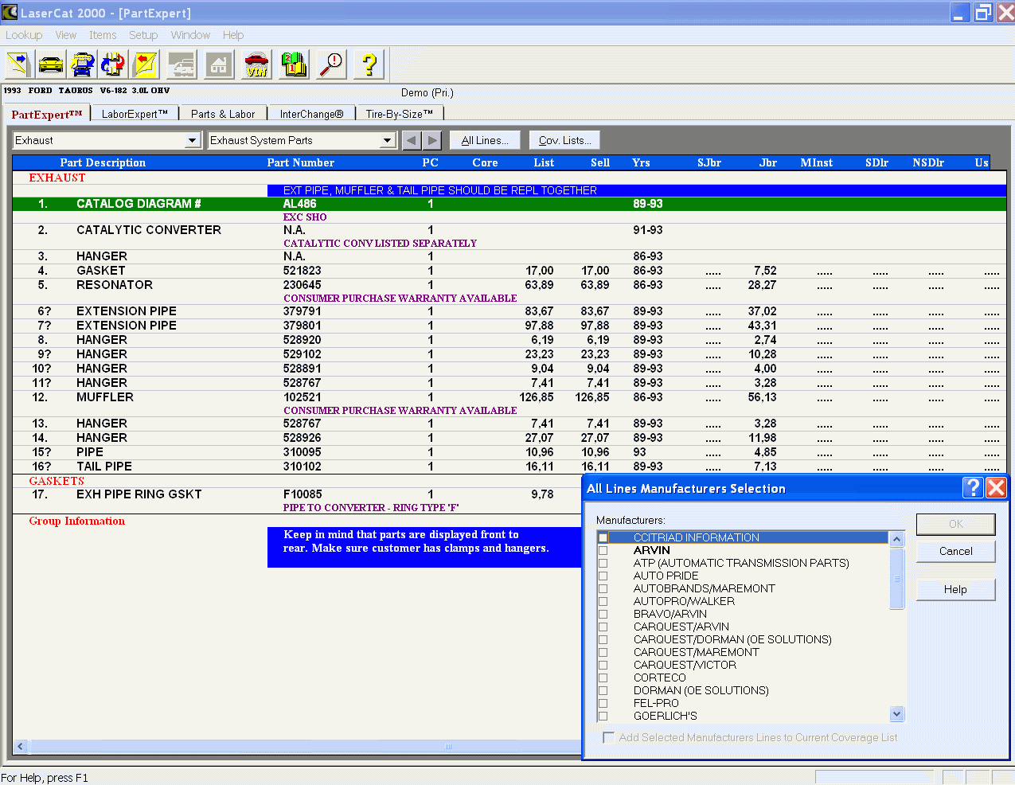Image resolution: width=1015 pixels, height=785 pixels.
Task: Open the Help menu
Action: (x=233, y=35)
